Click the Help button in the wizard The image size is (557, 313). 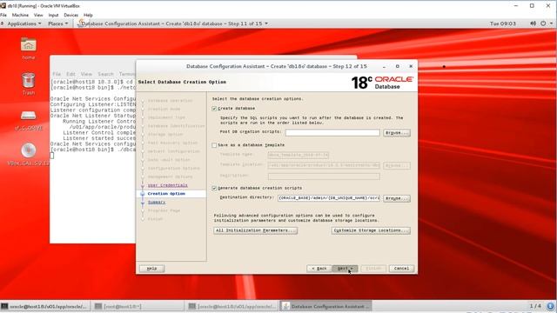(x=151, y=269)
